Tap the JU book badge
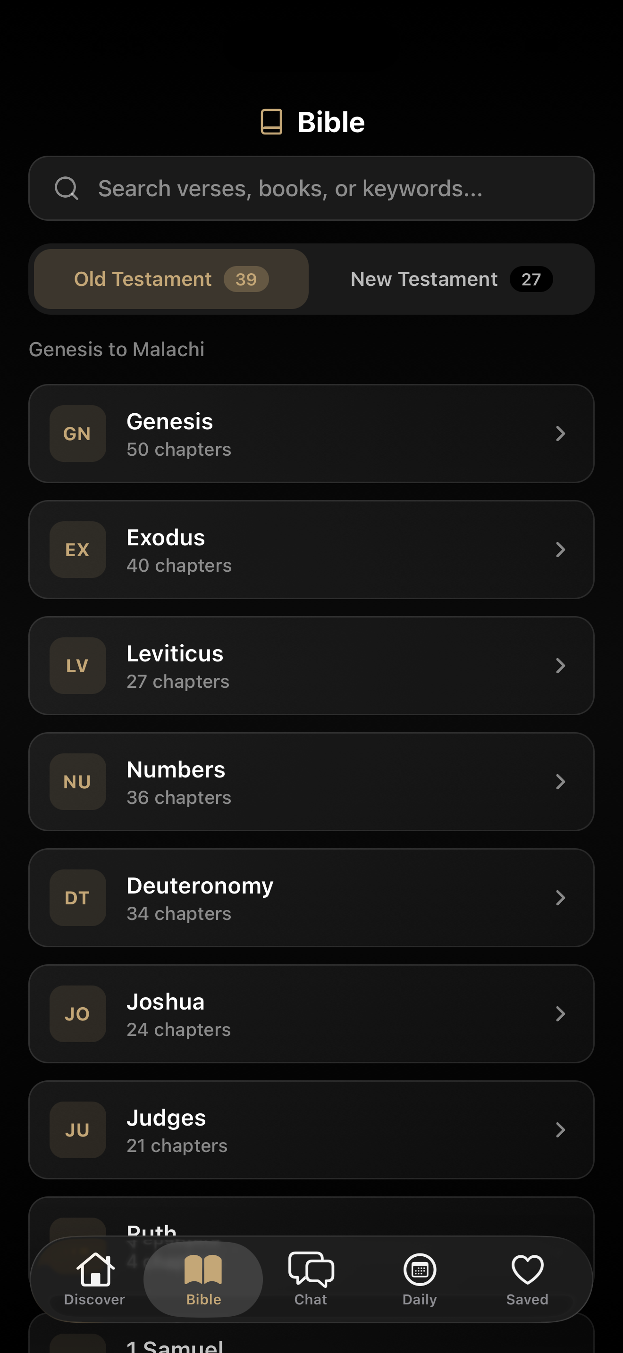 click(78, 1130)
